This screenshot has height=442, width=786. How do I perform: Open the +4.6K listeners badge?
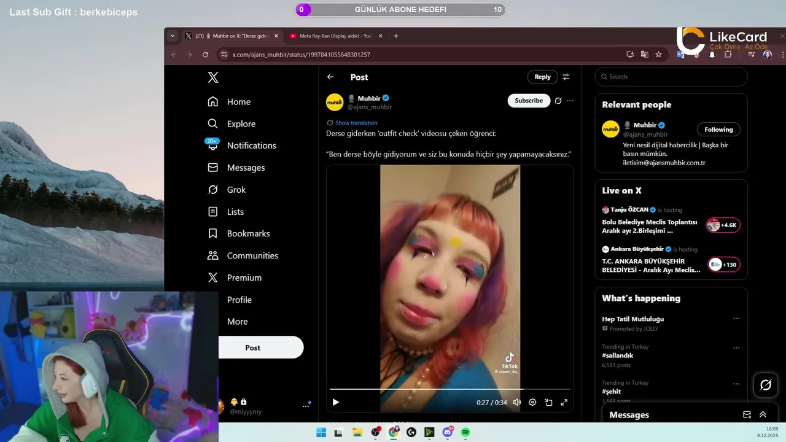pos(723,225)
